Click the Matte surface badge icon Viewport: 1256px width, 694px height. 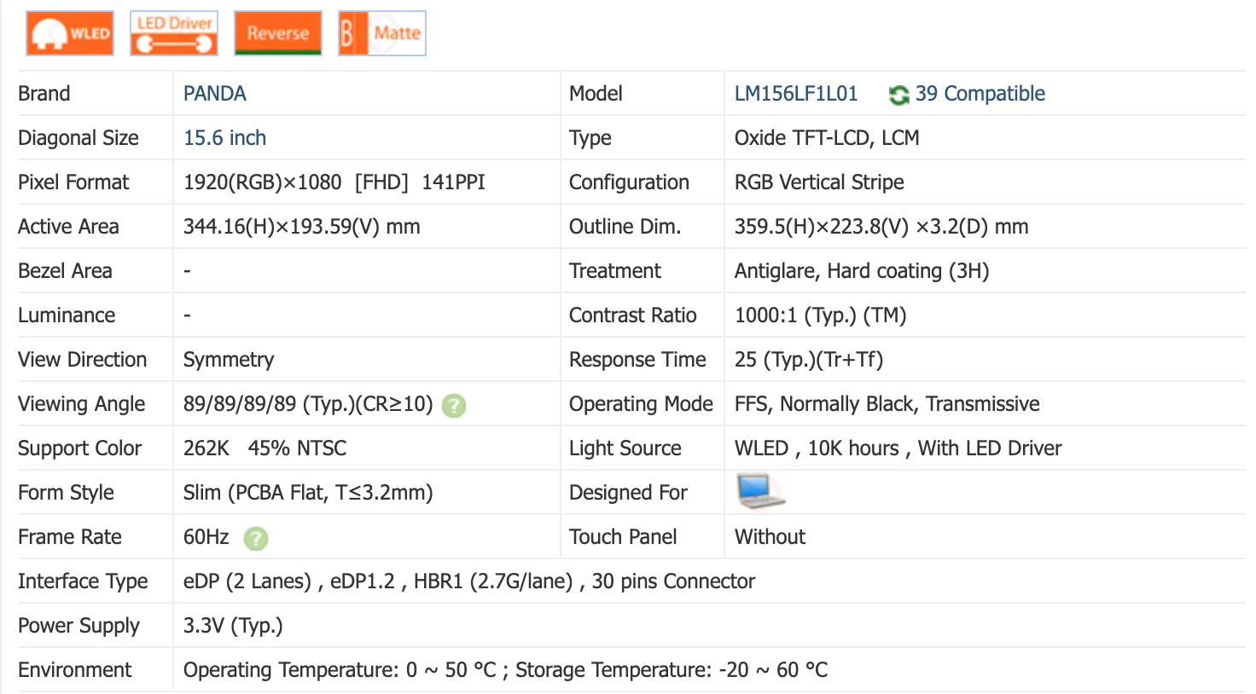pyautogui.click(x=382, y=33)
